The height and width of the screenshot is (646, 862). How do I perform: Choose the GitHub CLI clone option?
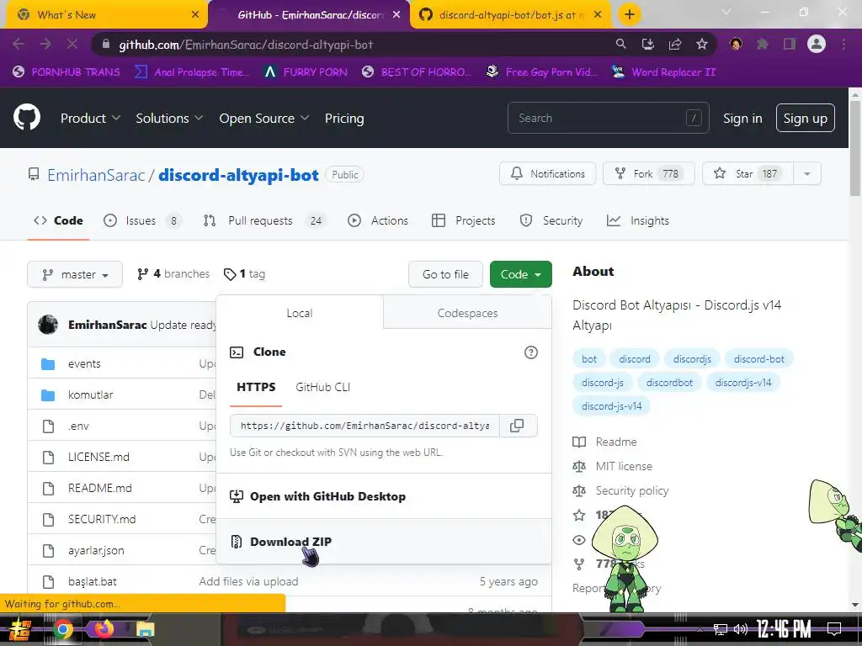click(x=322, y=387)
